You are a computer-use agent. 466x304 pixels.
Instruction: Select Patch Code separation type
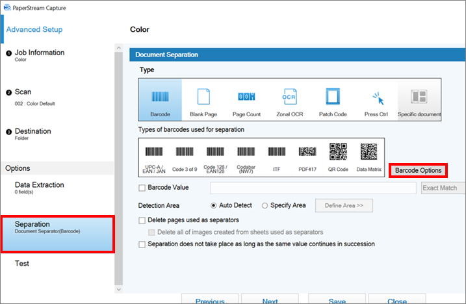point(333,100)
